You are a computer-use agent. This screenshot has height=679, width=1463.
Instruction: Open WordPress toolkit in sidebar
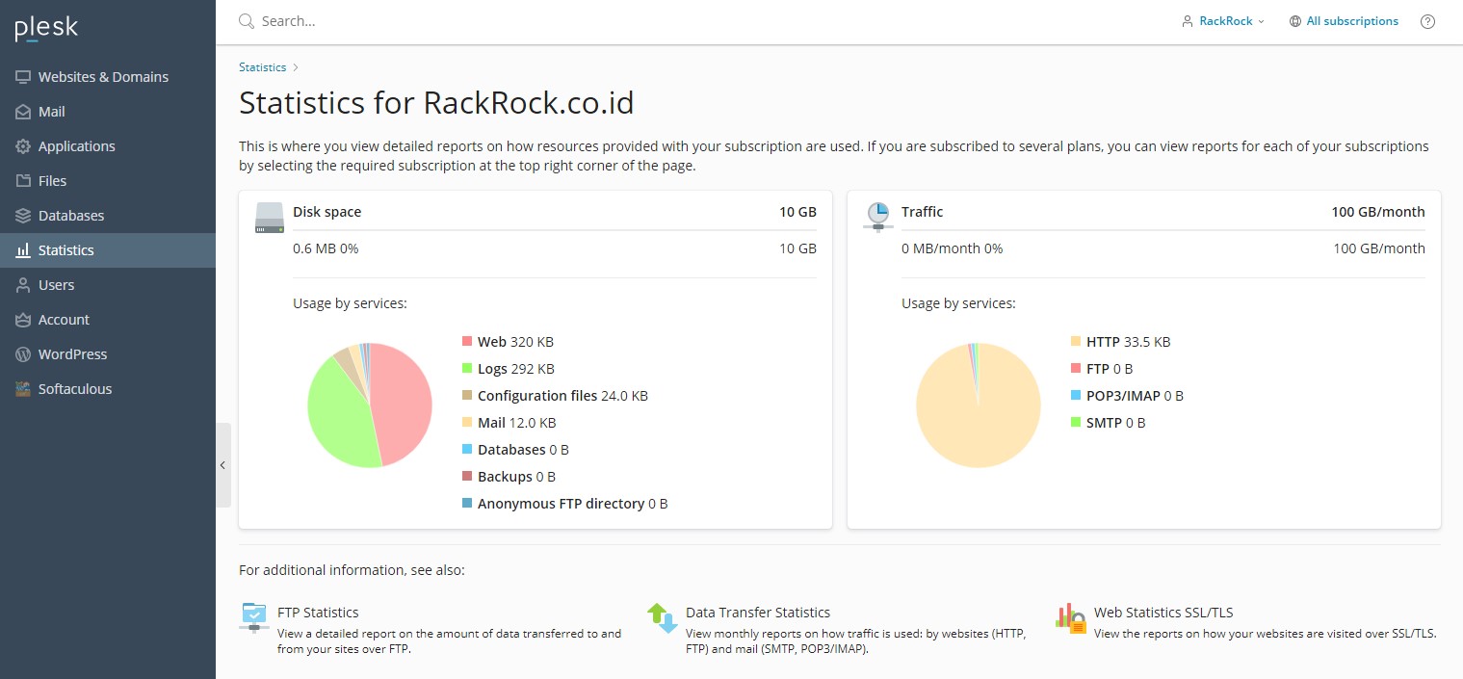[108, 354]
